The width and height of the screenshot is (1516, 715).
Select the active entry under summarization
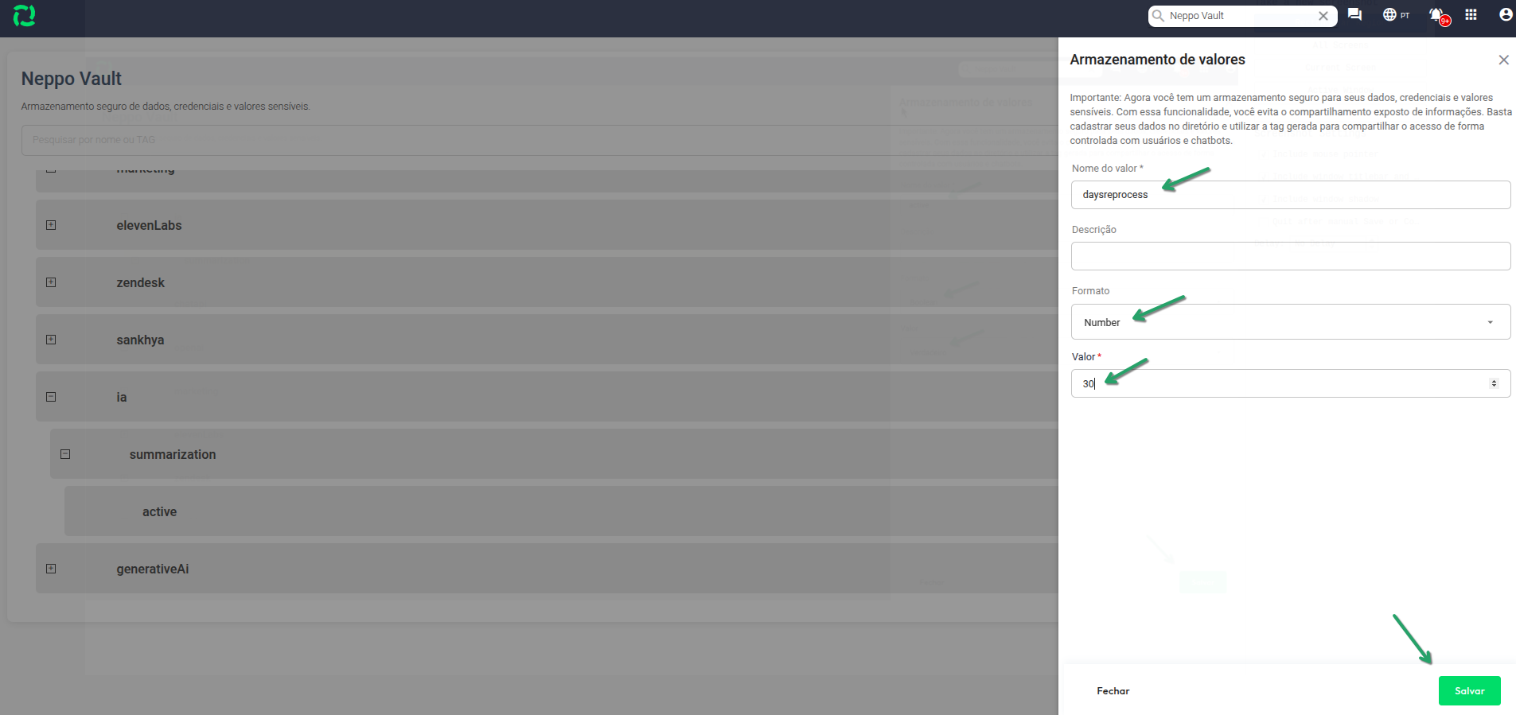(x=561, y=511)
